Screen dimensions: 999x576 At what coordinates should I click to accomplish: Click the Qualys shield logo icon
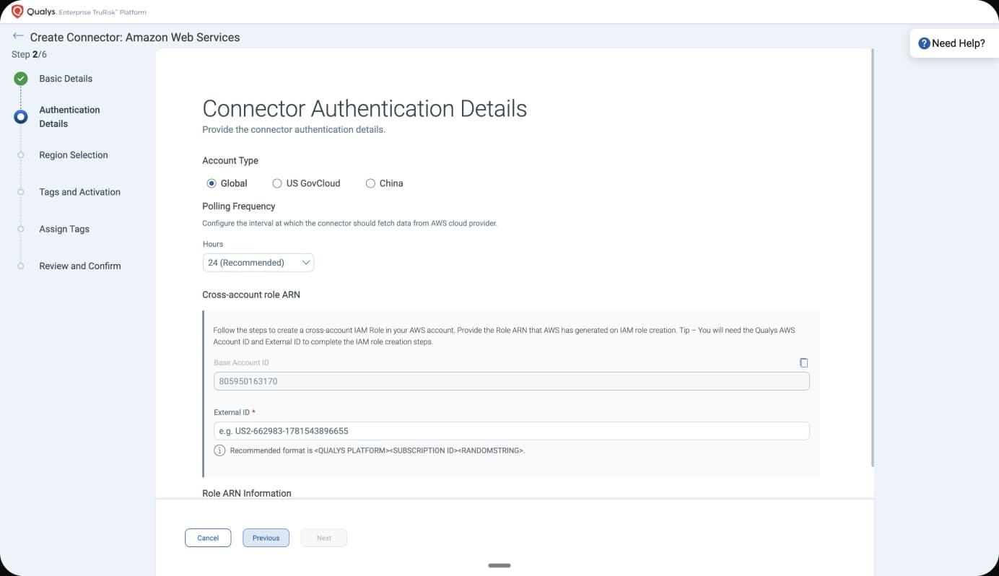pyautogui.click(x=17, y=12)
